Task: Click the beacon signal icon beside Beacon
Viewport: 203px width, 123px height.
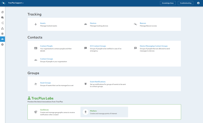Action: 135,24
